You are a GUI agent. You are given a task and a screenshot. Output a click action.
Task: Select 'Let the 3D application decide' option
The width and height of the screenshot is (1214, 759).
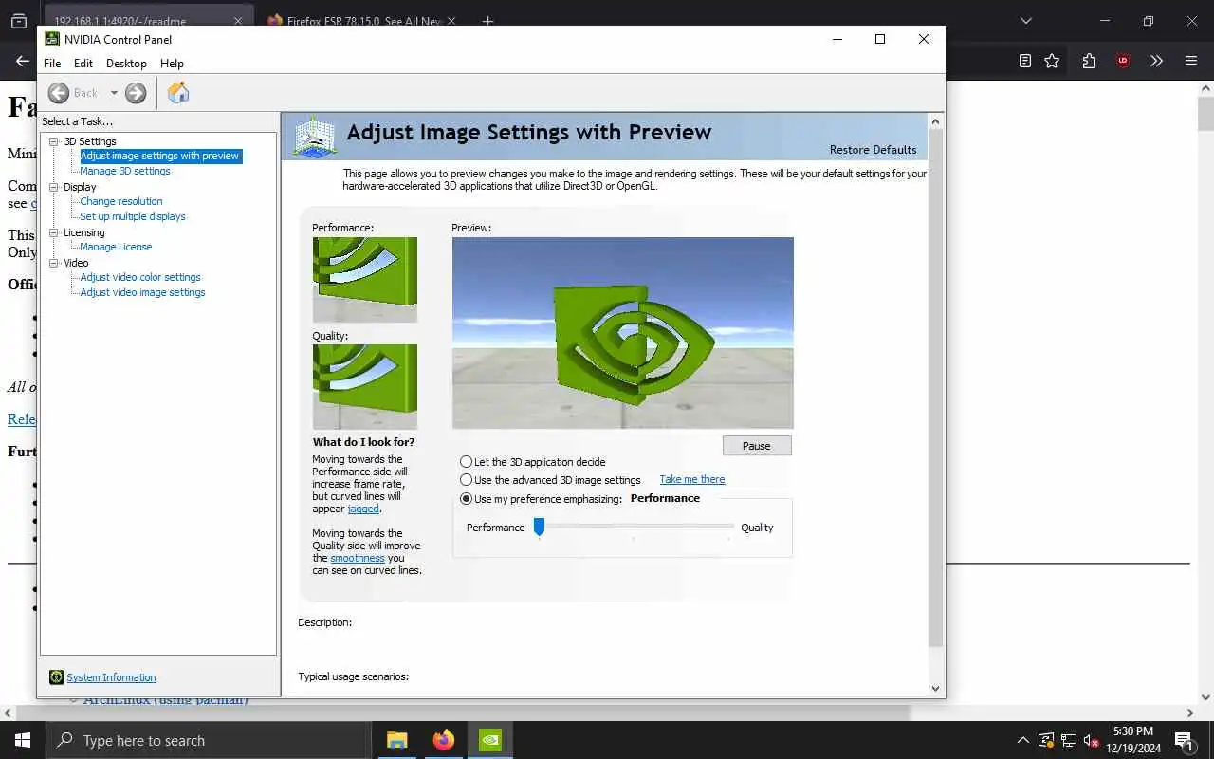pos(466,462)
